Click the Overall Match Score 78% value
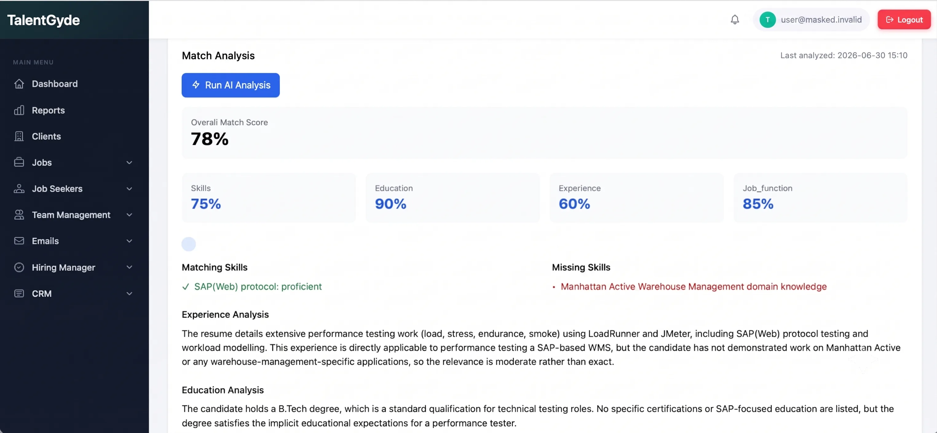Screen dimensions: 937x433 [x=210, y=139]
